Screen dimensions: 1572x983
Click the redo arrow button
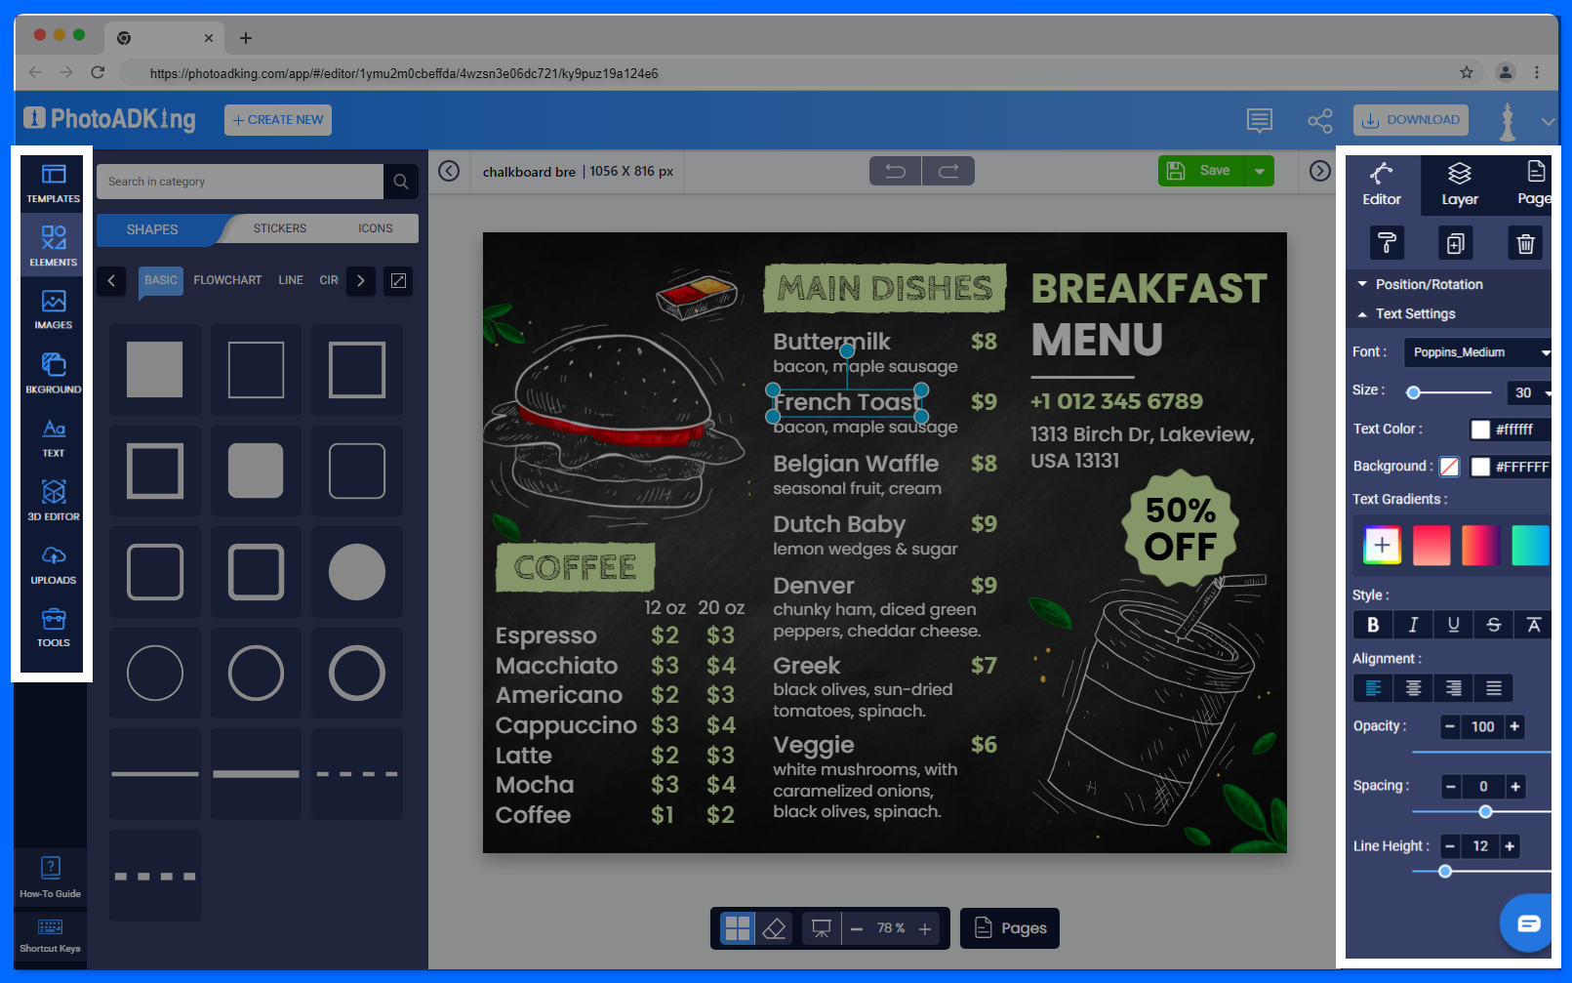pyautogui.click(x=948, y=171)
